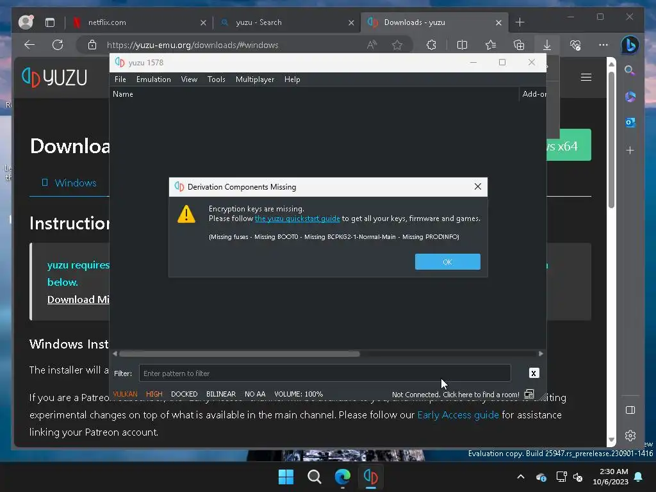Open the Favorites list icon

(491, 45)
